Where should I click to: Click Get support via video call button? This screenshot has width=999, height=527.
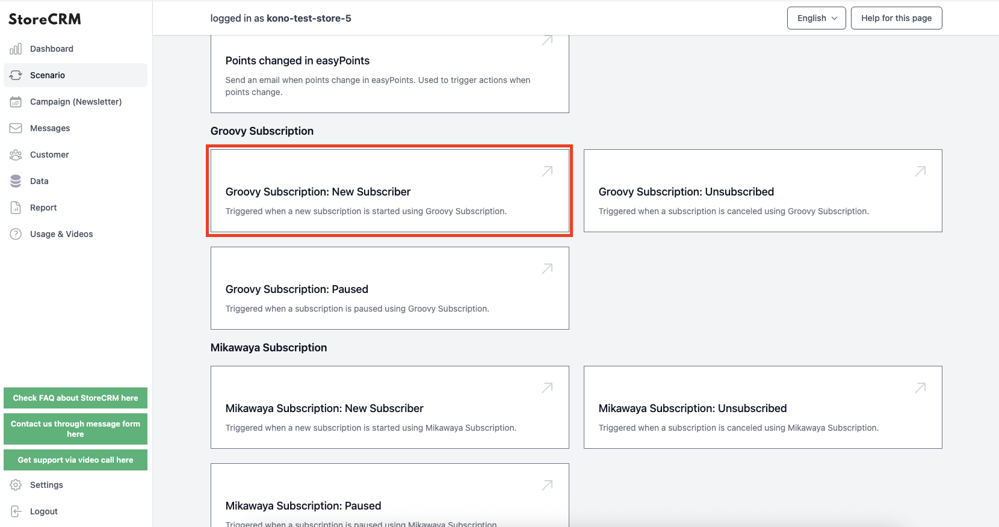click(75, 460)
